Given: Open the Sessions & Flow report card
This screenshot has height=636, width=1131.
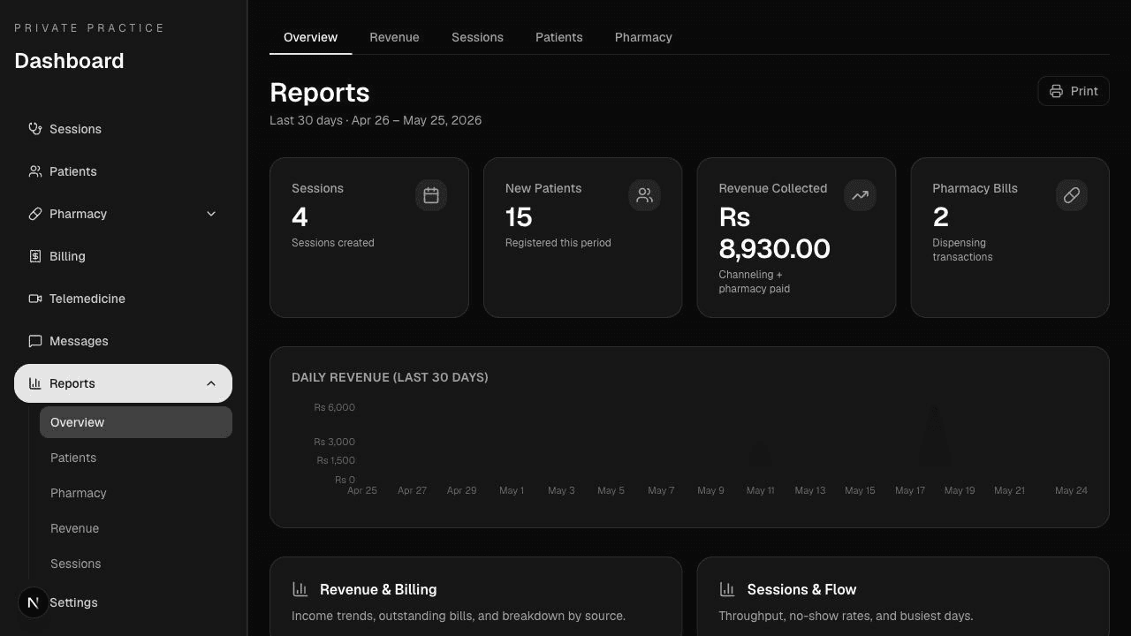Looking at the screenshot, I should 903,597.
